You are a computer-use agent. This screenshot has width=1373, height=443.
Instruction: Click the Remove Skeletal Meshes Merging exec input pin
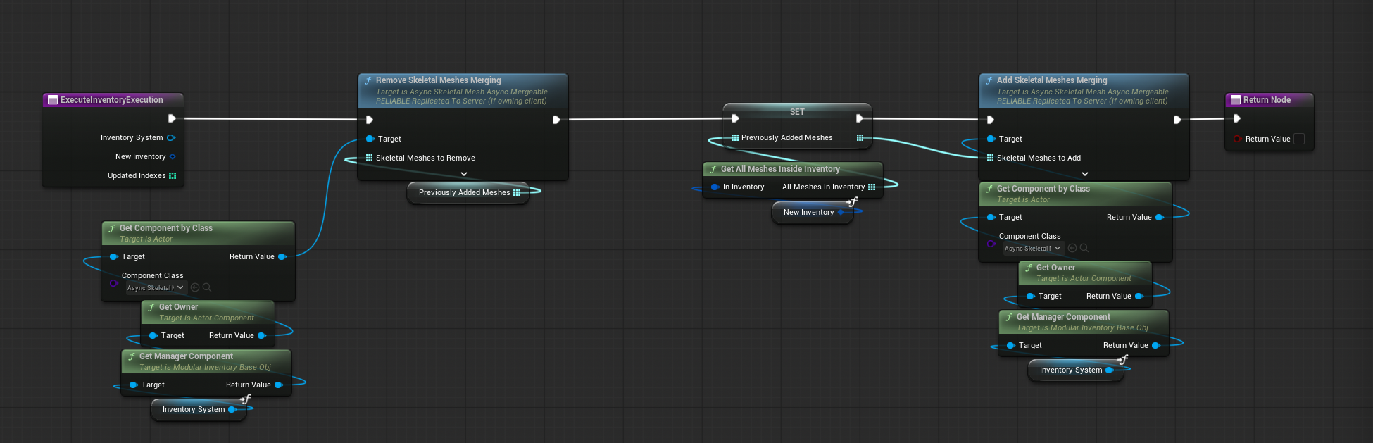tap(369, 120)
